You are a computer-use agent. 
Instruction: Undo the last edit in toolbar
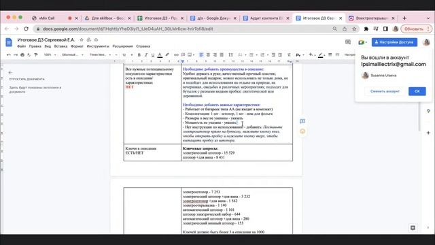point(9,55)
